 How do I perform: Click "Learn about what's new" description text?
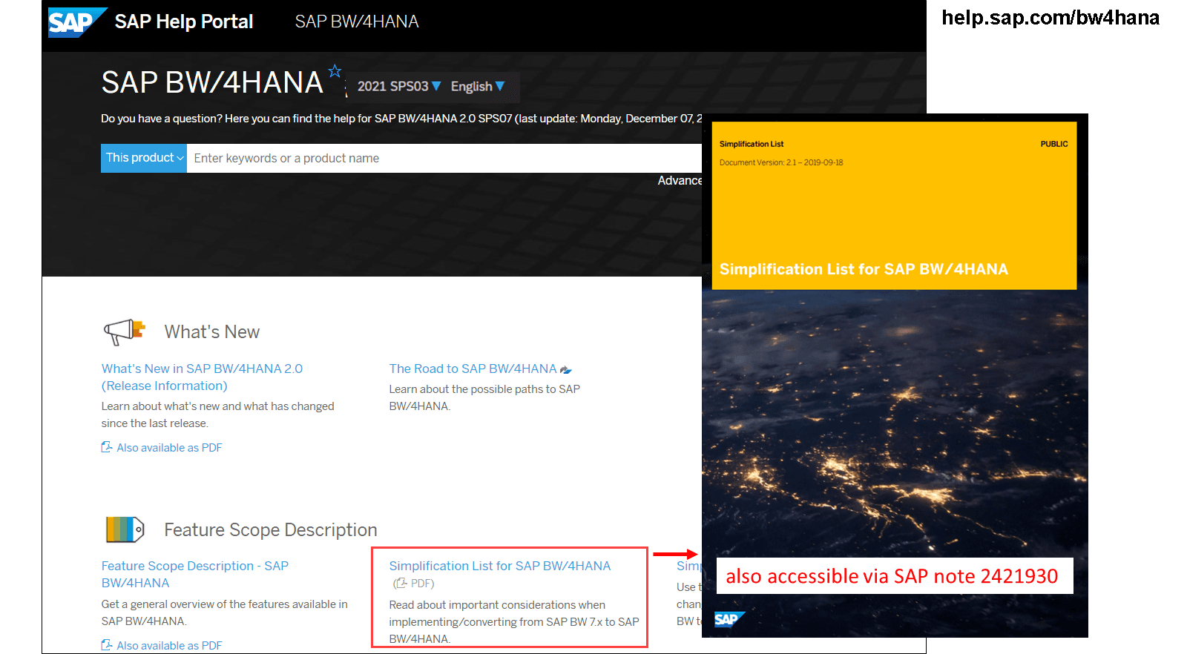tap(218, 414)
